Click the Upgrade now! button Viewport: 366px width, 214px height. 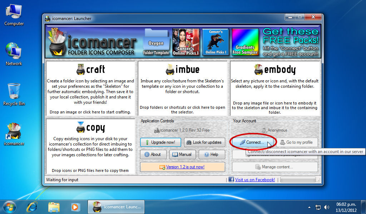point(160,142)
